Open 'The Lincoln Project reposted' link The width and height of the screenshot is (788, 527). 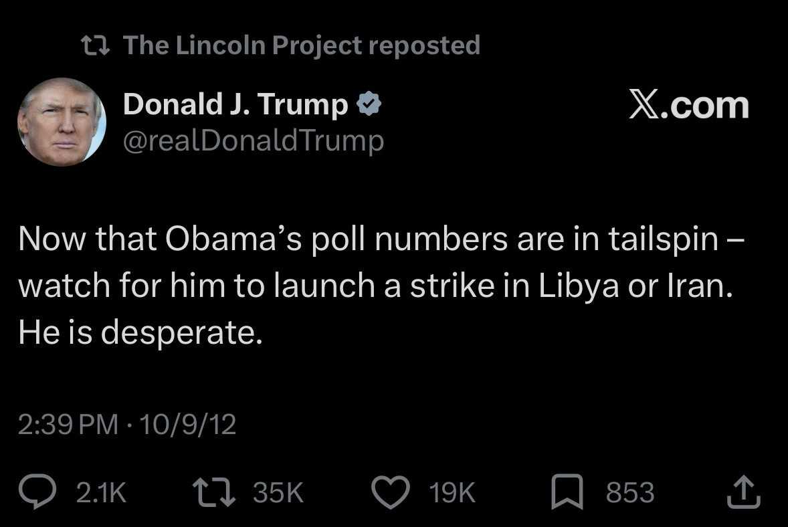(x=302, y=45)
